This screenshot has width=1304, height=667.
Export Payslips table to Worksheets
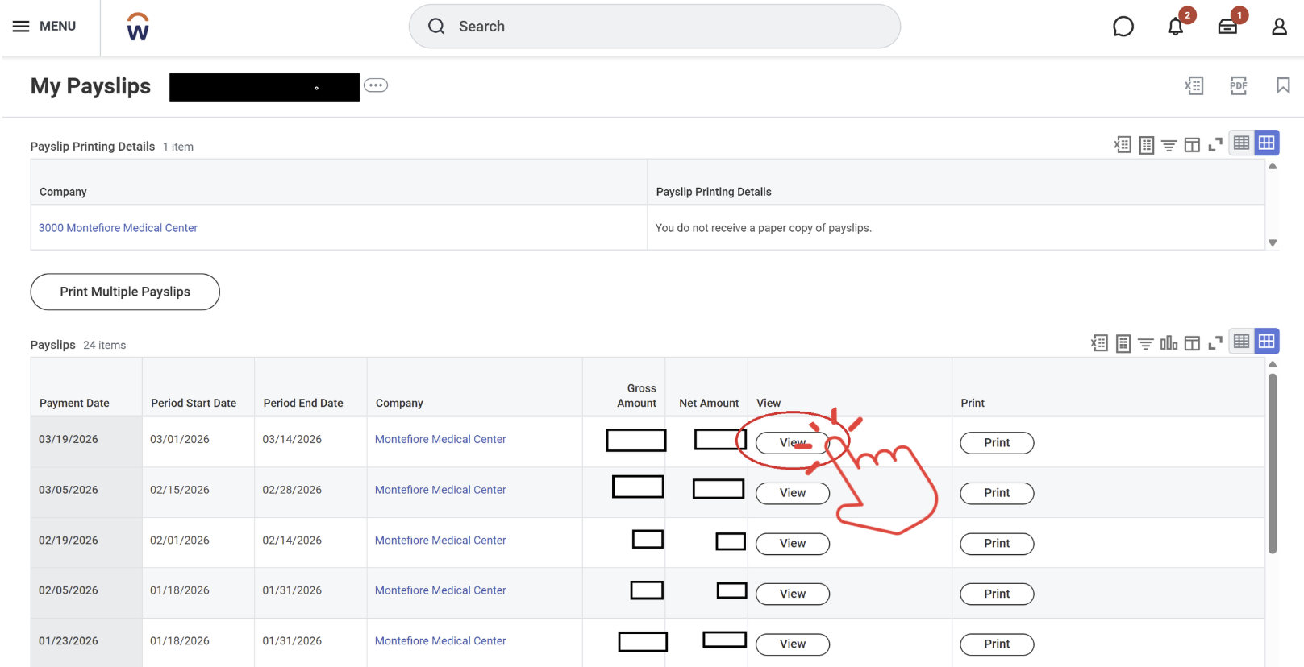[x=1123, y=343]
